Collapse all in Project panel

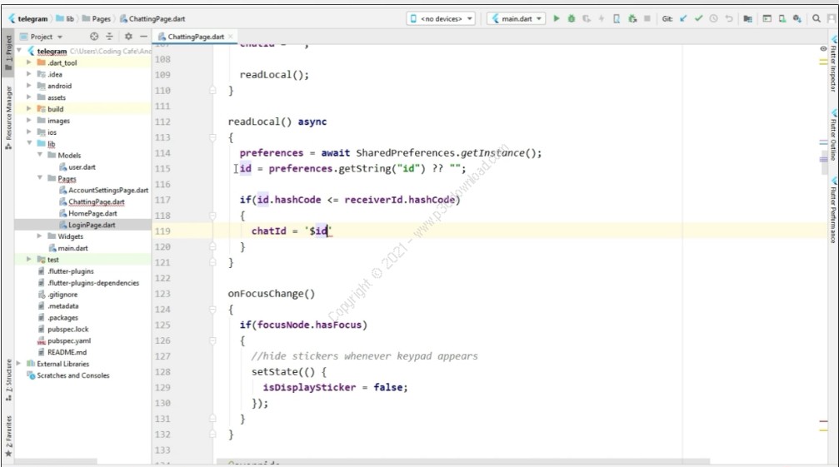(109, 37)
